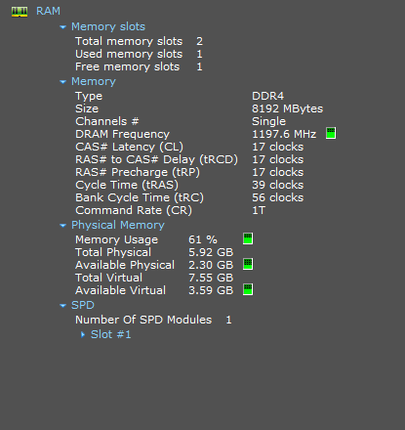
Task: Click green graph icon beside DRAM Frequency
Action: pyautogui.click(x=331, y=133)
